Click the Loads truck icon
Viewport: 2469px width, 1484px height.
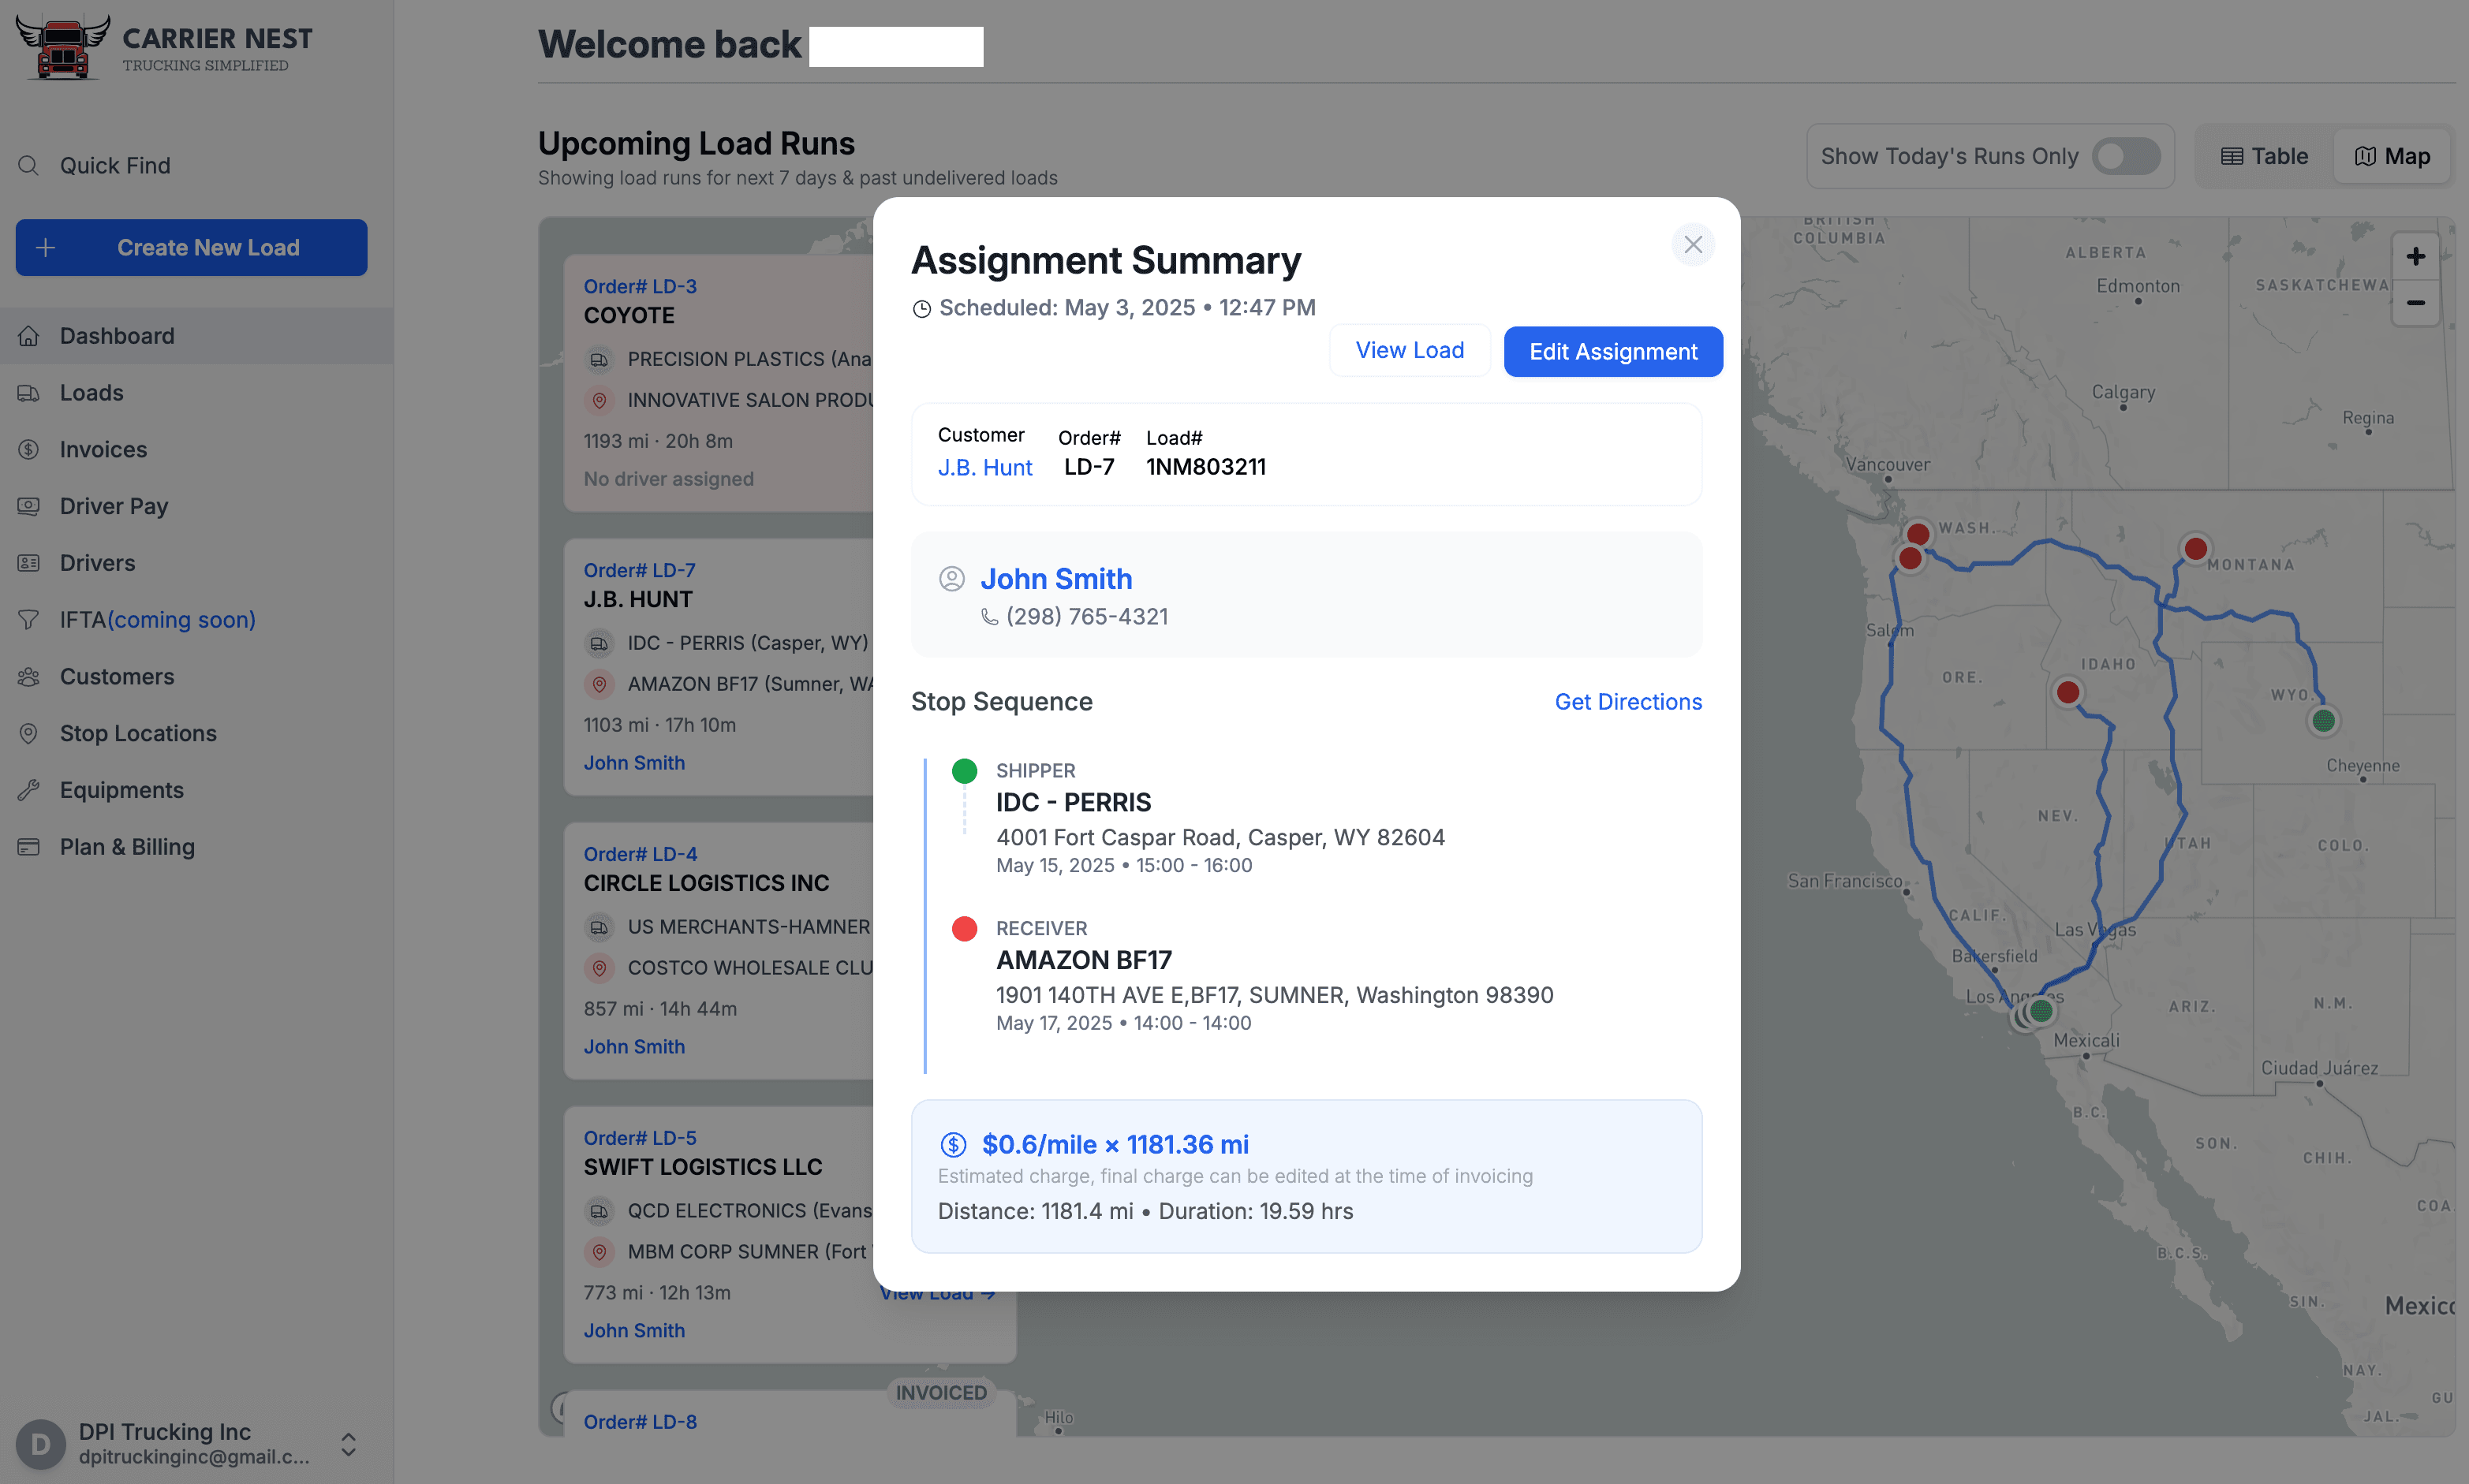(29, 392)
